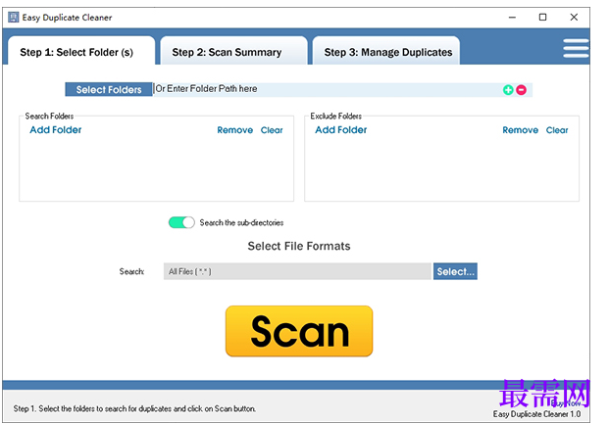The image size is (609, 424).
Task: Remove selected folder in Search Folders
Action: [x=235, y=130]
